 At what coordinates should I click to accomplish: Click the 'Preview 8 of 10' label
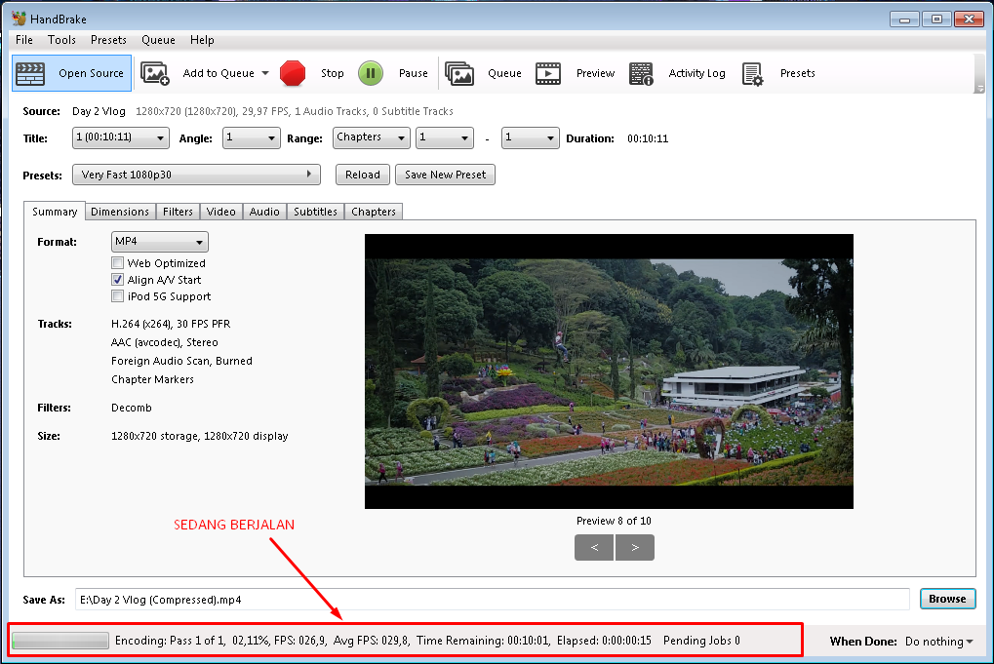coord(614,521)
